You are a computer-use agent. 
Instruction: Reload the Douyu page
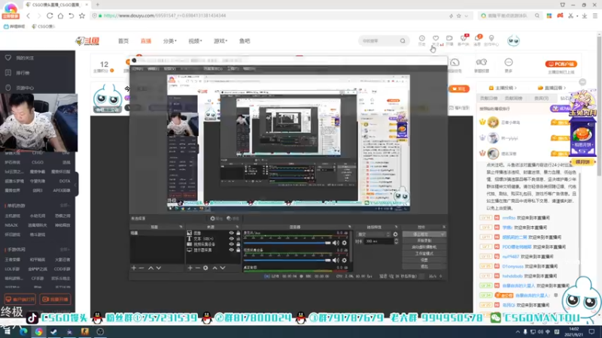(x=50, y=16)
